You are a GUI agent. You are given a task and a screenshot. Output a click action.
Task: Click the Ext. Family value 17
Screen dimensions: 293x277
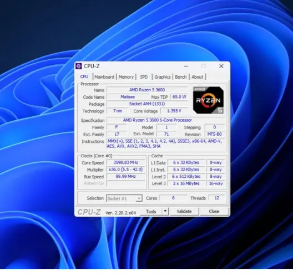pos(117,134)
